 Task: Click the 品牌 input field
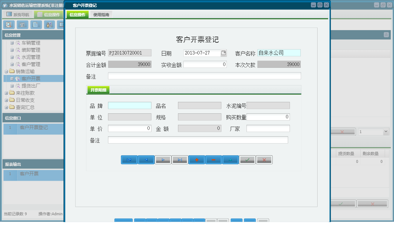[x=130, y=105]
